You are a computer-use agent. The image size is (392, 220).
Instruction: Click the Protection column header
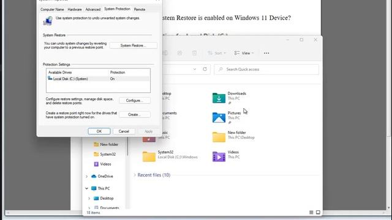coord(118,72)
